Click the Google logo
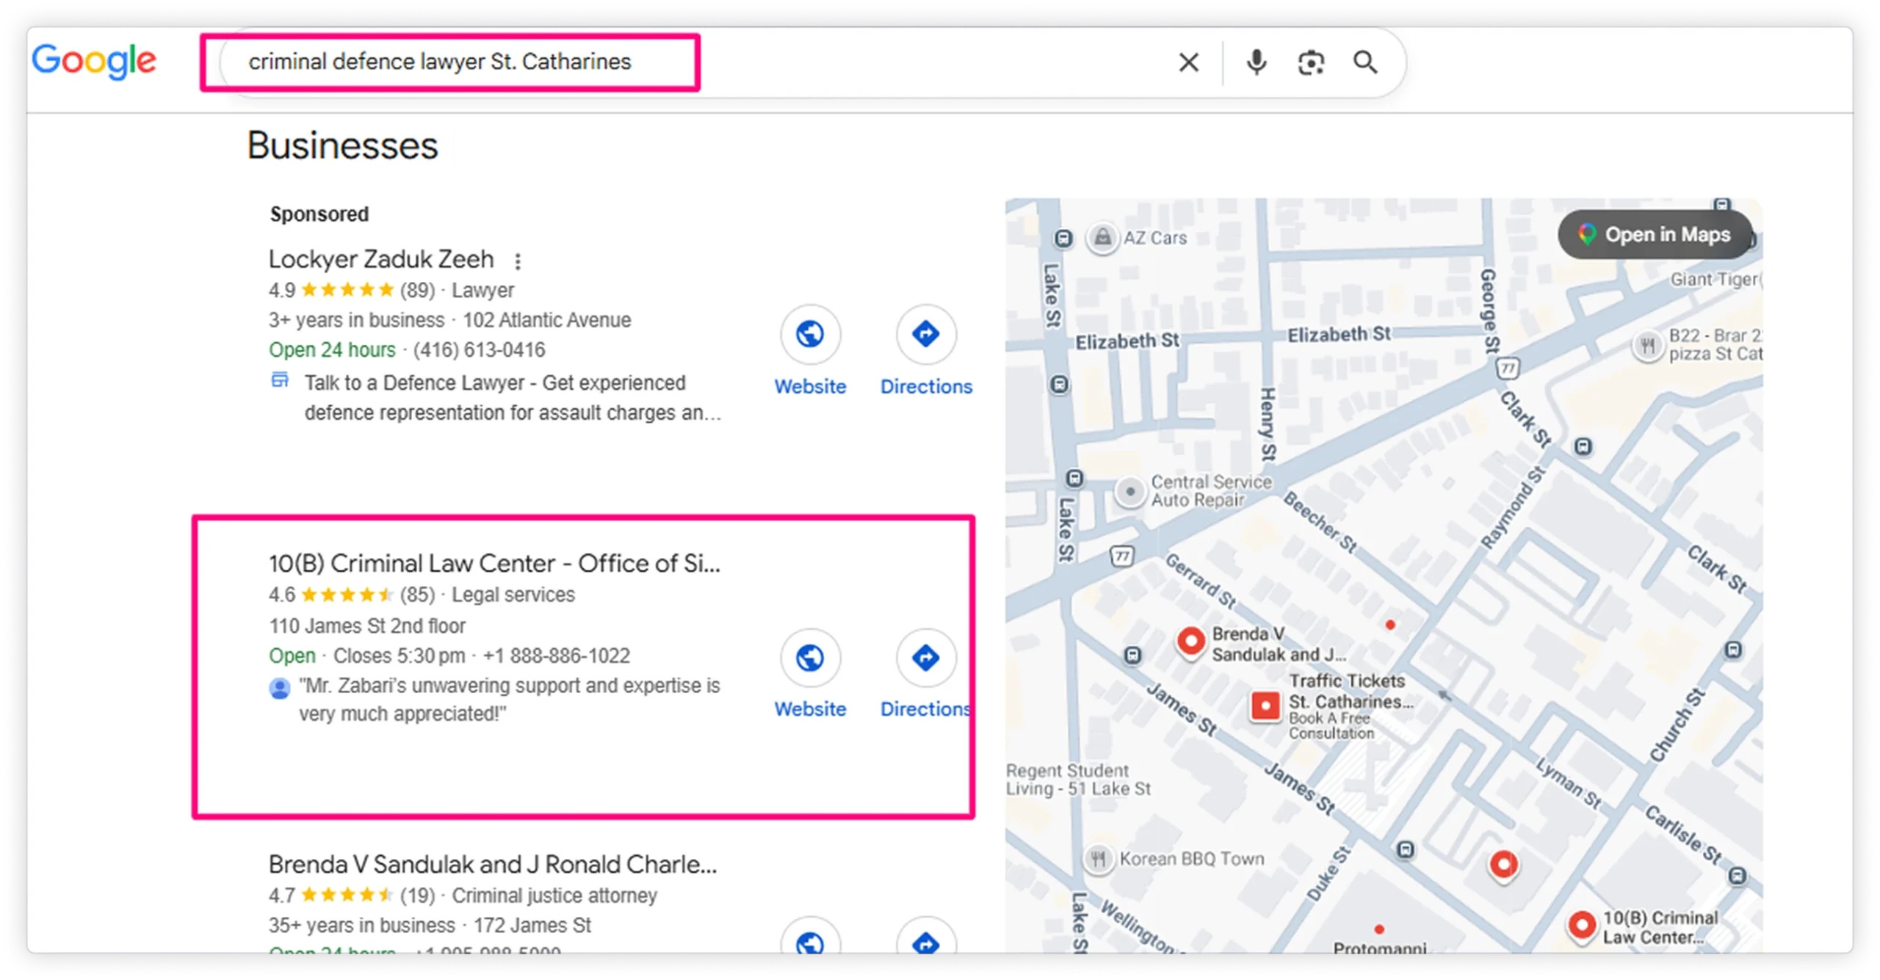 [93, 61]
